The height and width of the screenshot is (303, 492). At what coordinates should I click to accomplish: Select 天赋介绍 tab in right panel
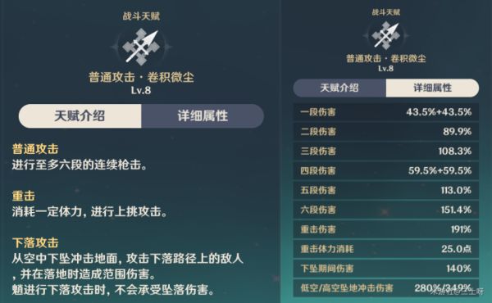click(x=339, y=88)
